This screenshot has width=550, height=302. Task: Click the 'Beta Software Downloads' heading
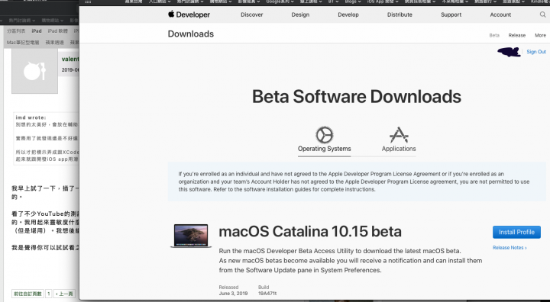click(x=357, y=96)
